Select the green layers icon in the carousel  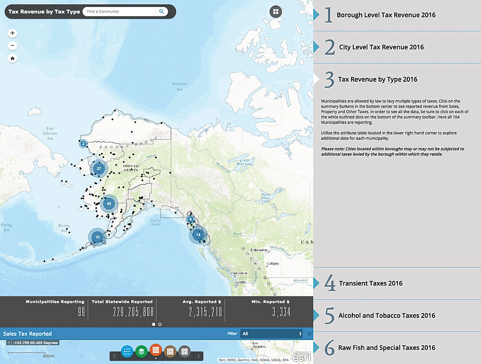[x=141, y=351]
